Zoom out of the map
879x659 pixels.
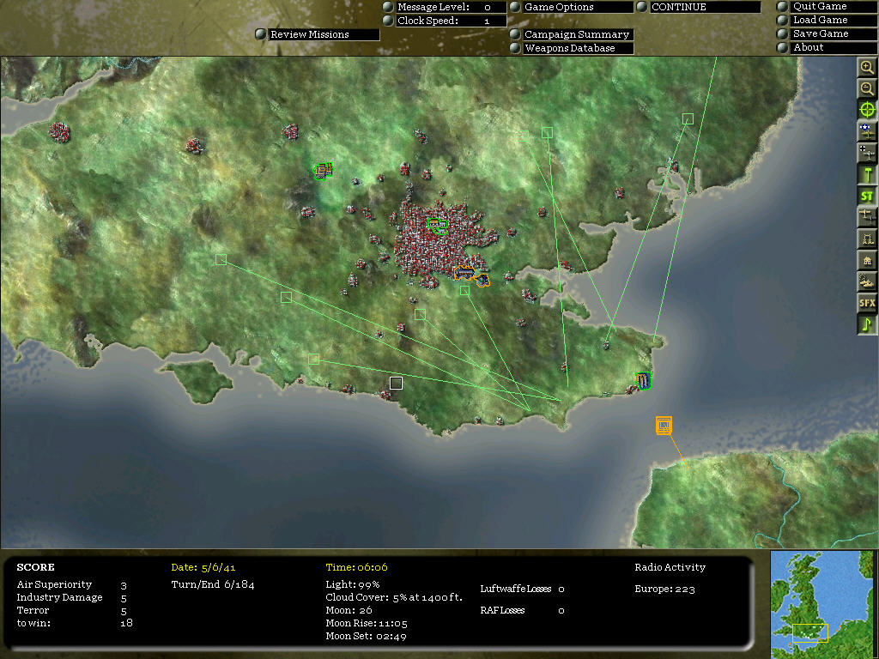(x=867, y=88)
